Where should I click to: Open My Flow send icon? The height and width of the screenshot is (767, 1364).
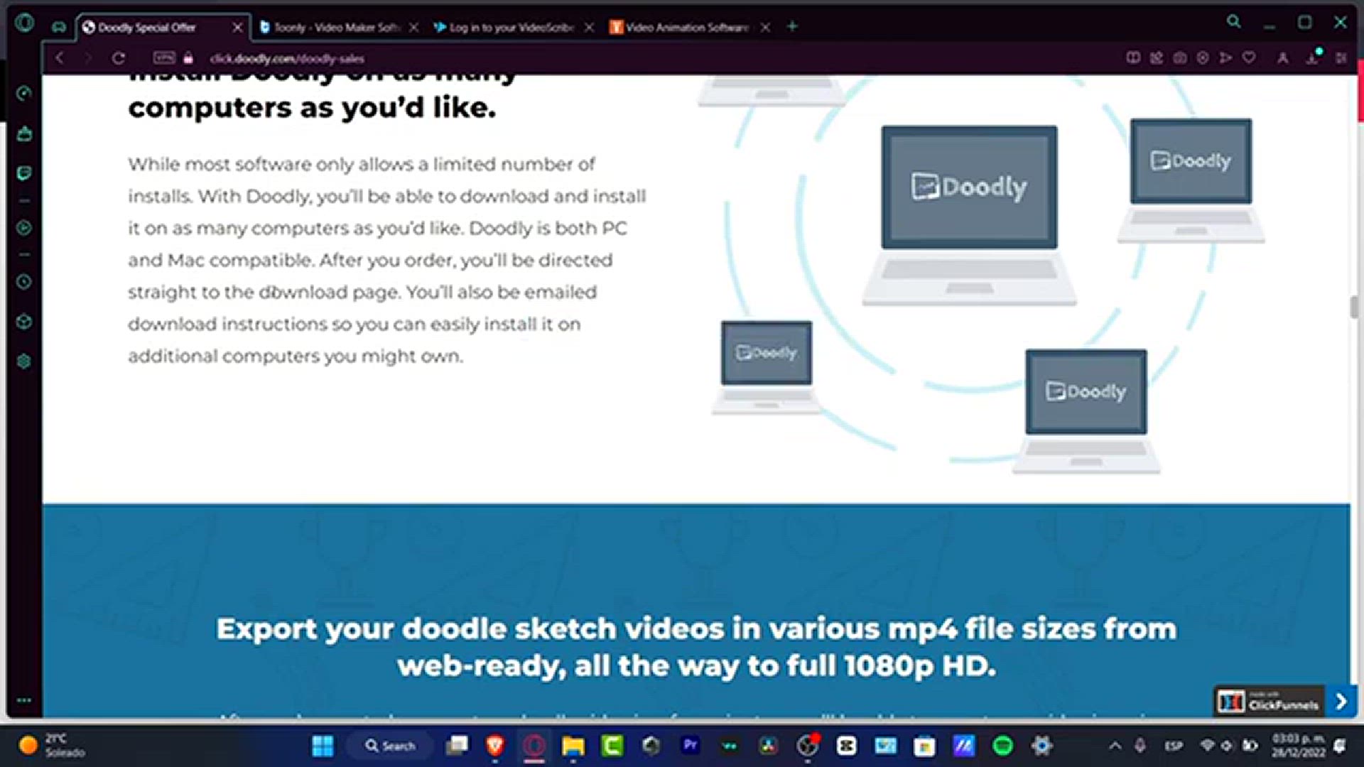pyautogui.click(x=1225, y=58)
